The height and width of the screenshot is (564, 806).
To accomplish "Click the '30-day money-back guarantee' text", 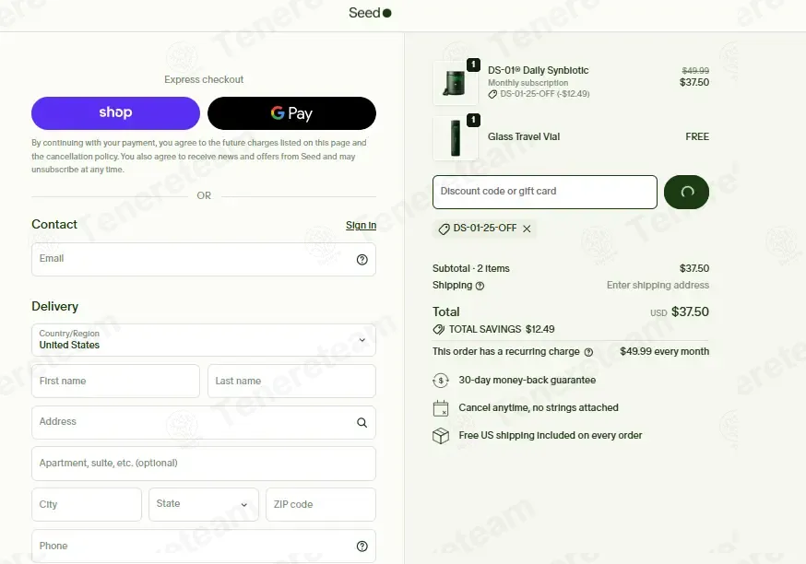I will (527, 380).
